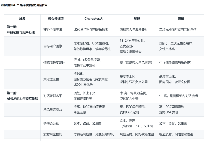
Task: Click 猫箱's 文本、语音、文生图 cell
Action: click(x=180, y=123)
